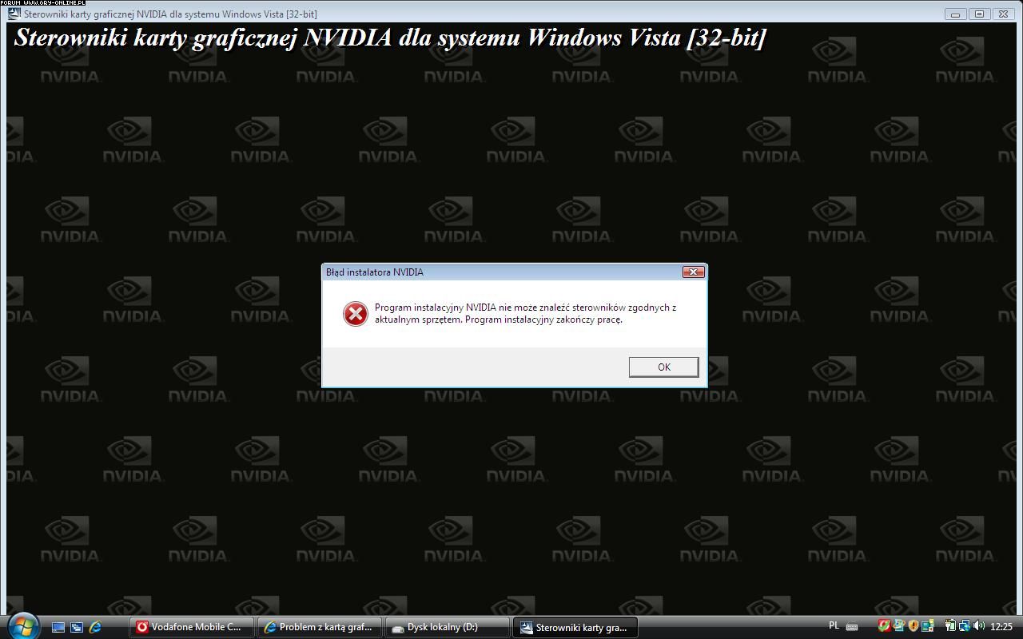This screenshot has width=1023, height=639.
Task: Click OK in the NVIDIA error dialog
Action: 663,367
